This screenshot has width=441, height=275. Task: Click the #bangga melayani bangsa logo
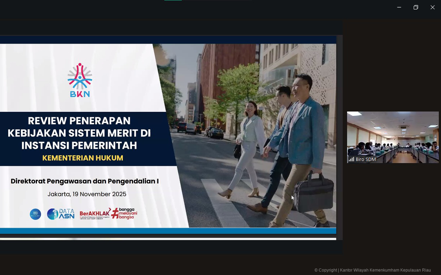pos(124,213)
